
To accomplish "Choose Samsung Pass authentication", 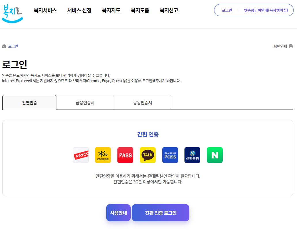I will pyautogui.click(x=170, y=155).
